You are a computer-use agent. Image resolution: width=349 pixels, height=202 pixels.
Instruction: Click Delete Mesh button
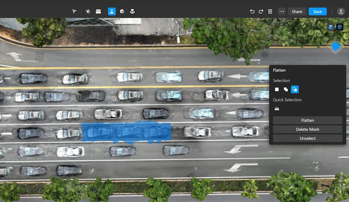307,129
